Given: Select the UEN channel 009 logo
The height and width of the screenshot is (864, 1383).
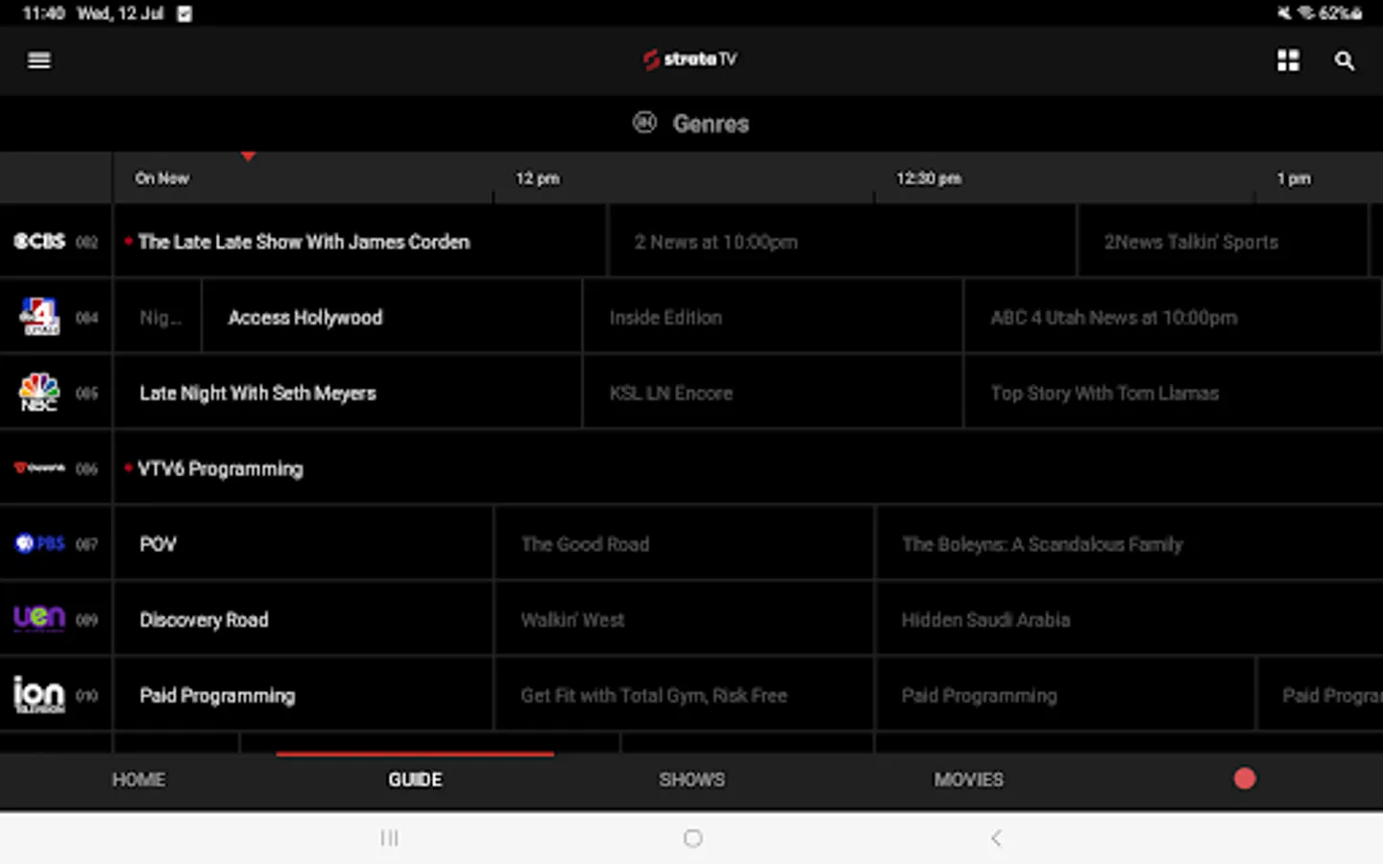Looking at the screenshot, I should (x=39, y=618).
